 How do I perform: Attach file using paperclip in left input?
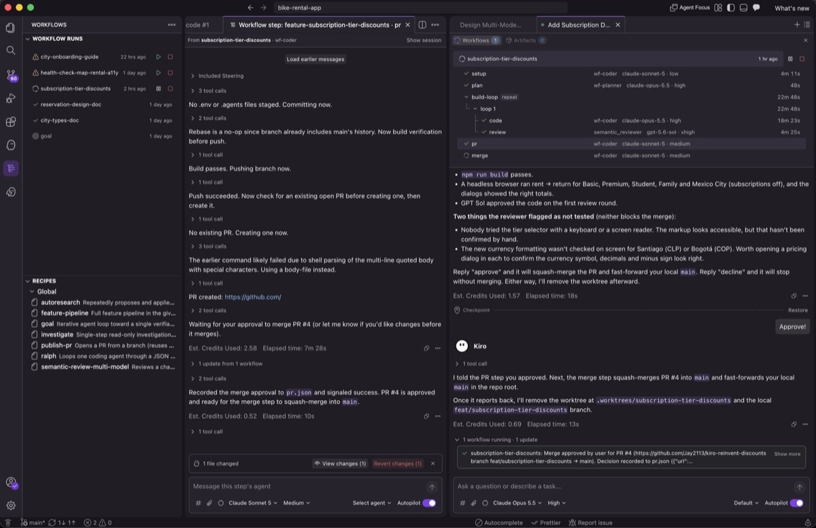[209, 503]
